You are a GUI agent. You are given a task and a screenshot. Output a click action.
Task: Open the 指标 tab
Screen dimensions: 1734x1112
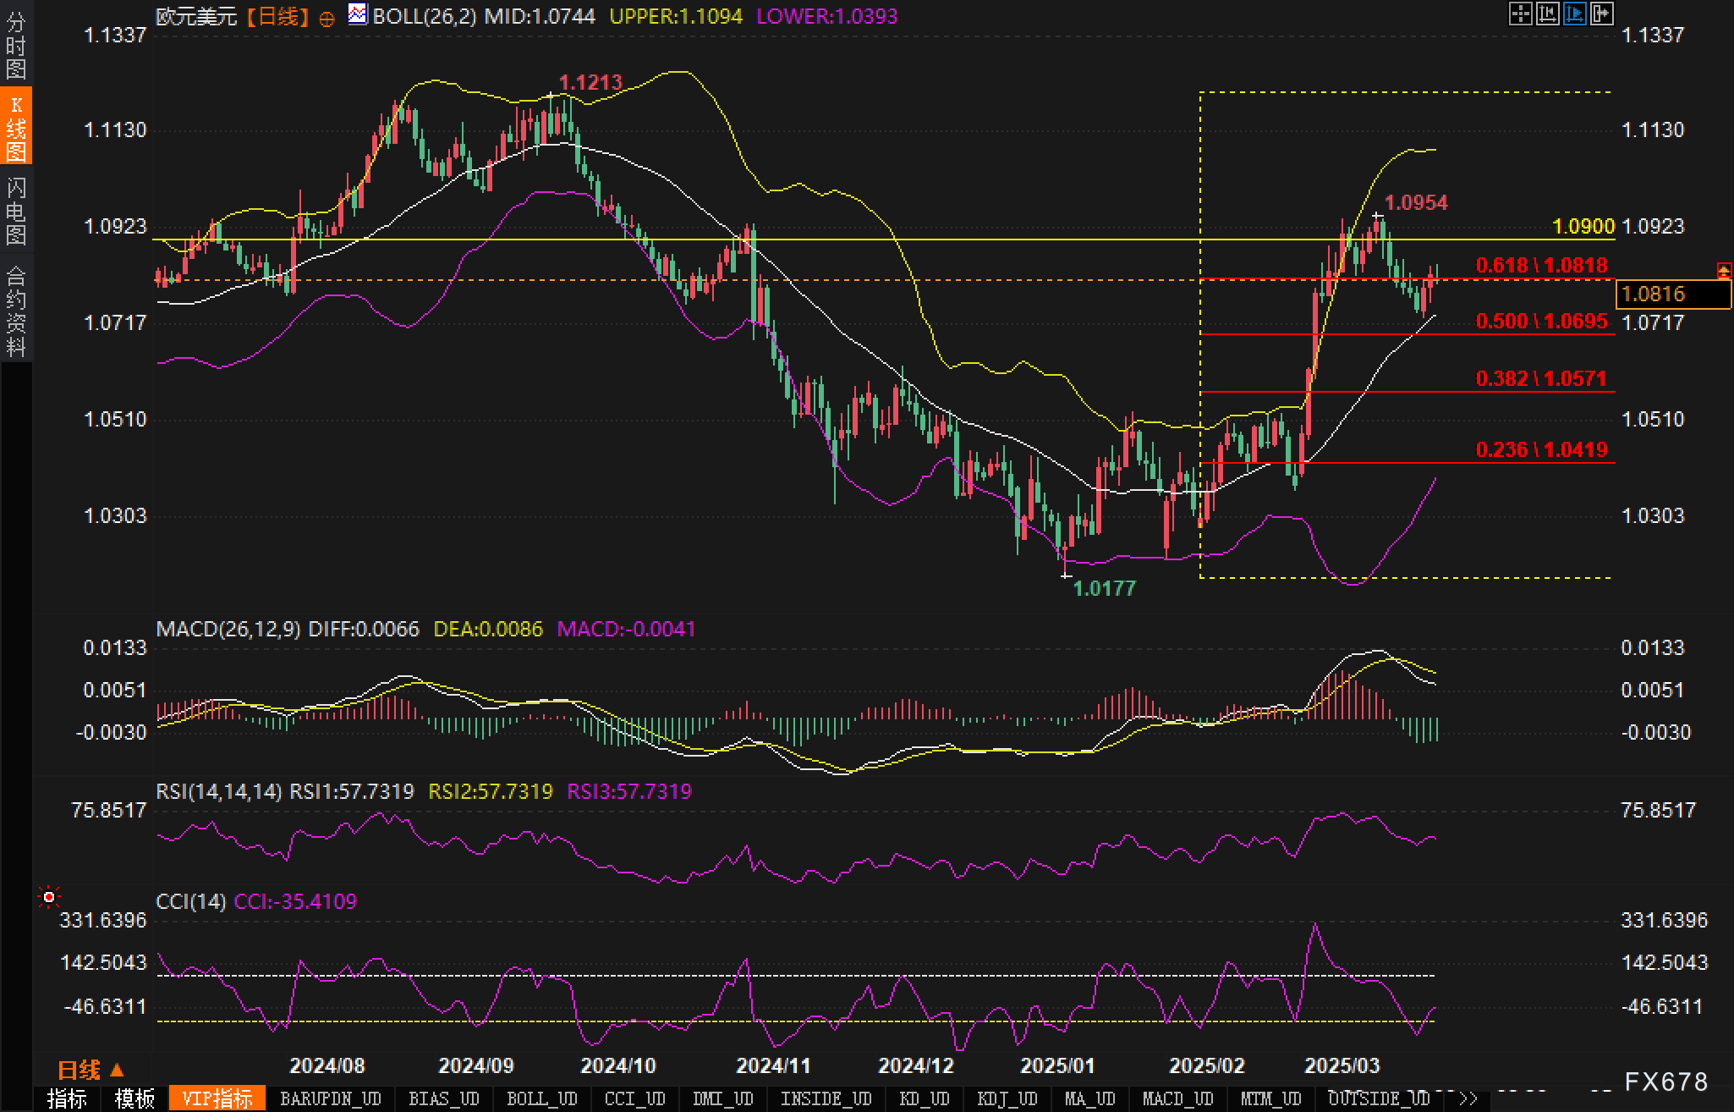(67, 1099)
